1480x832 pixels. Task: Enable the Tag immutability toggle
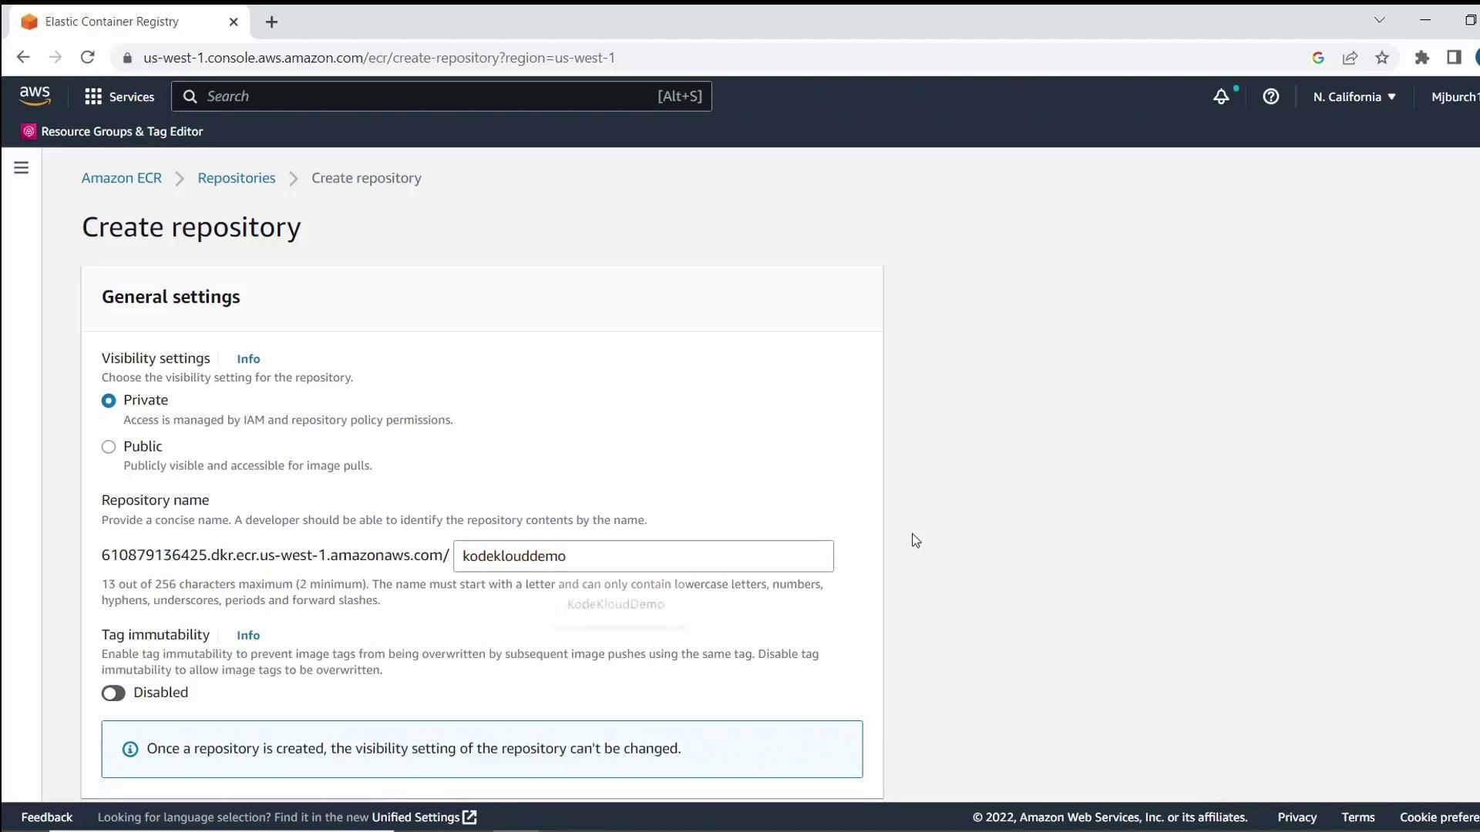coord(113,693)
